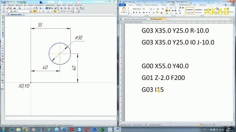Click the Help cursor icon in KOMPAS toolbar
The width and height of the screenshot is (236, 132).
(56, 8)
